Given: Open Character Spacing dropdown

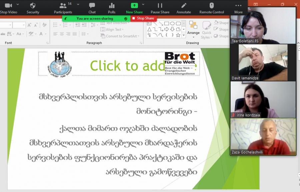Looking at the screenshot, I should pyautogui.click(x=10, y=34).
